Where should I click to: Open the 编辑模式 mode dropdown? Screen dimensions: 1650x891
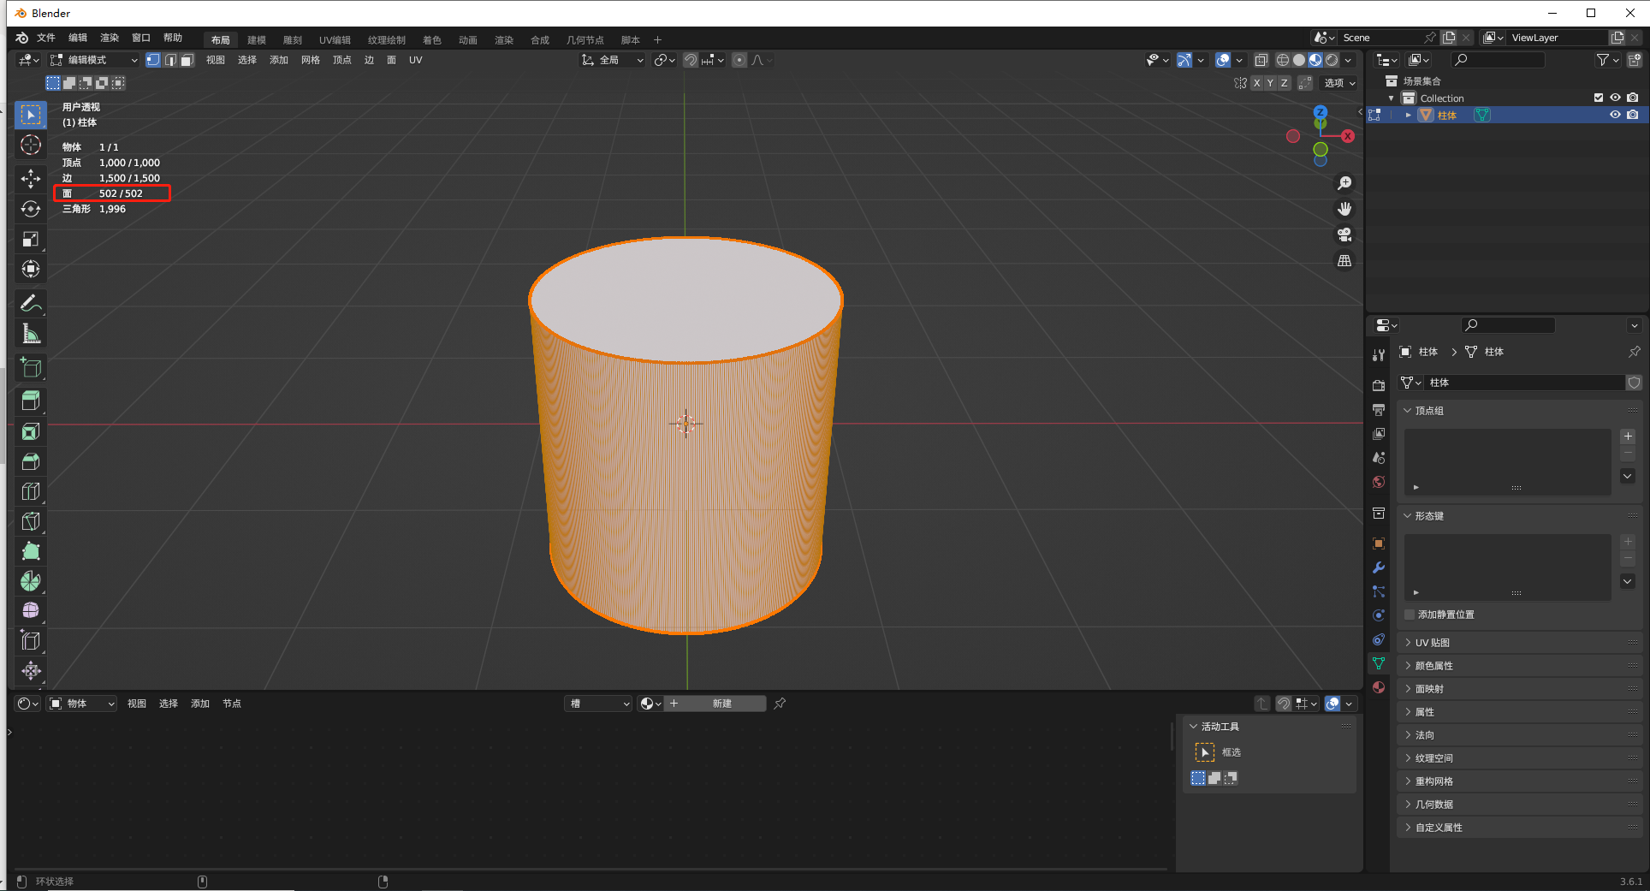click(x=93, y=60)
